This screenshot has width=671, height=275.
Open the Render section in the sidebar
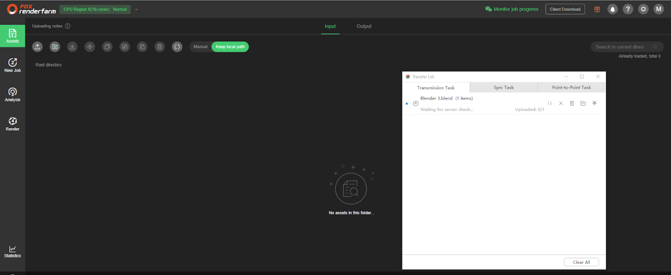tap(13, 124)
